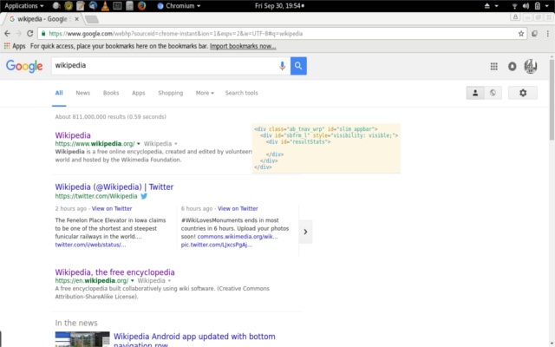Open Wikipedia Android app updated news headline
The width and height of the screenshot is (555, 347).
[194, 340]
